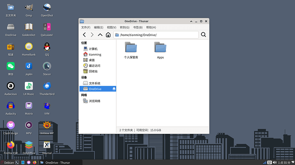Open the 视图(V) menu
The height and width of the screenshot is (165, 295).
tap(112, 27)
